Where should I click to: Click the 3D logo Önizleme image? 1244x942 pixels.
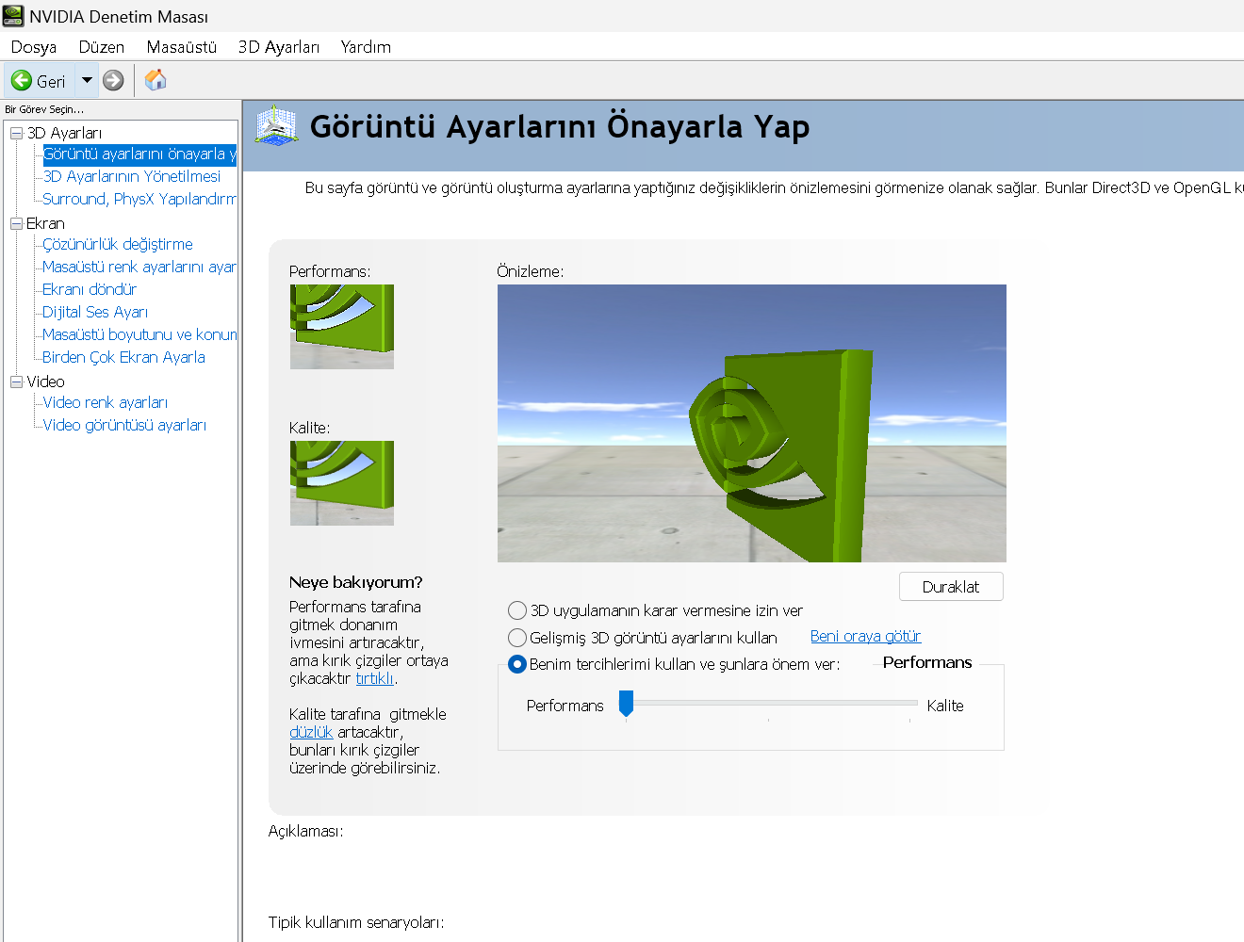pyautogui.click(x=752, y=423)
